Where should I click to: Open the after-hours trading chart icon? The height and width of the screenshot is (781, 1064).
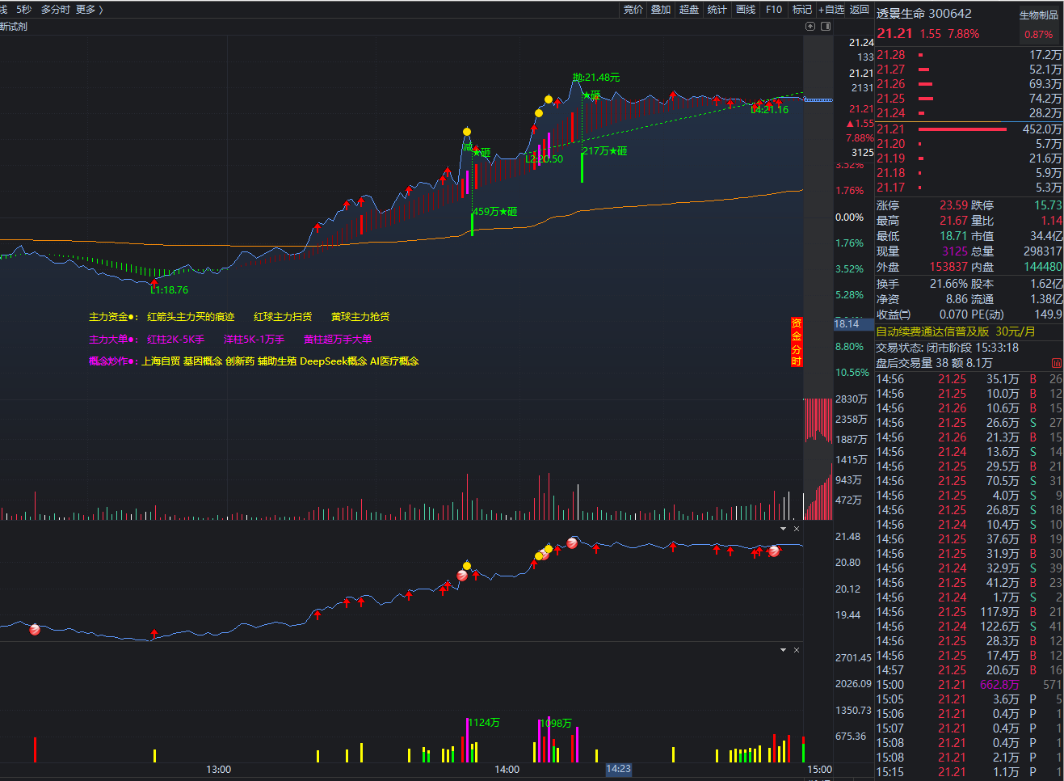point(1057,363)
